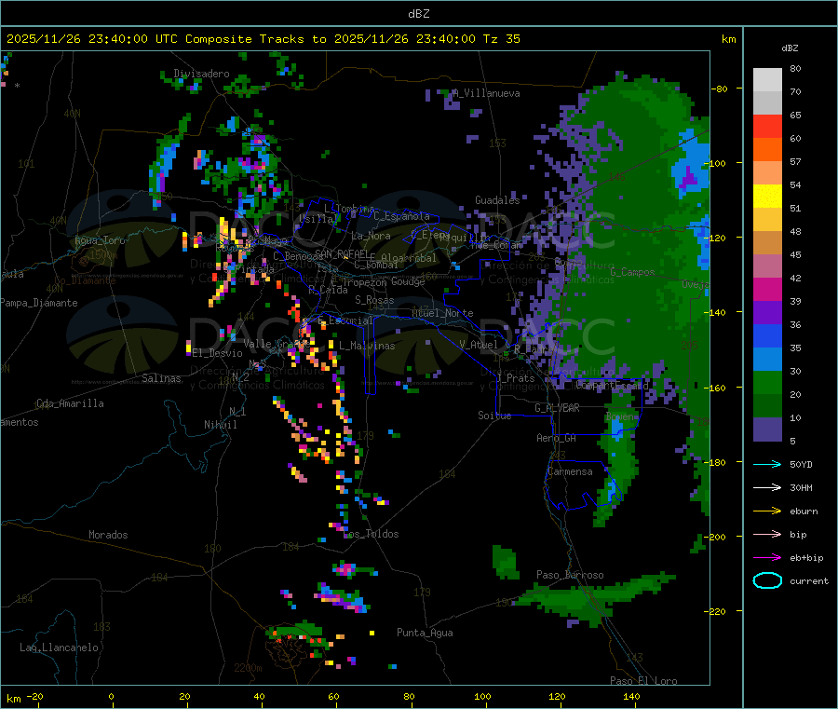Select the red 65-60 dBZ swatch

[x=767, y=126]
